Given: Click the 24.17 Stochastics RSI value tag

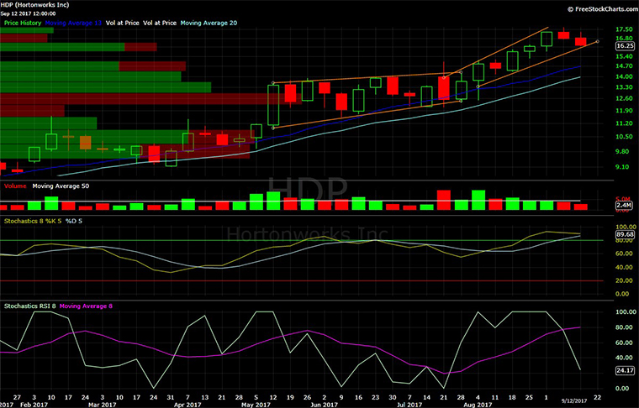Looking at the screenshot, I should [x=626, y=370].
